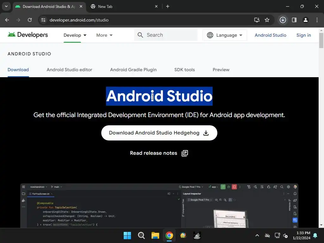Open the tab search dropdown arrow

(x=6, y=6)
